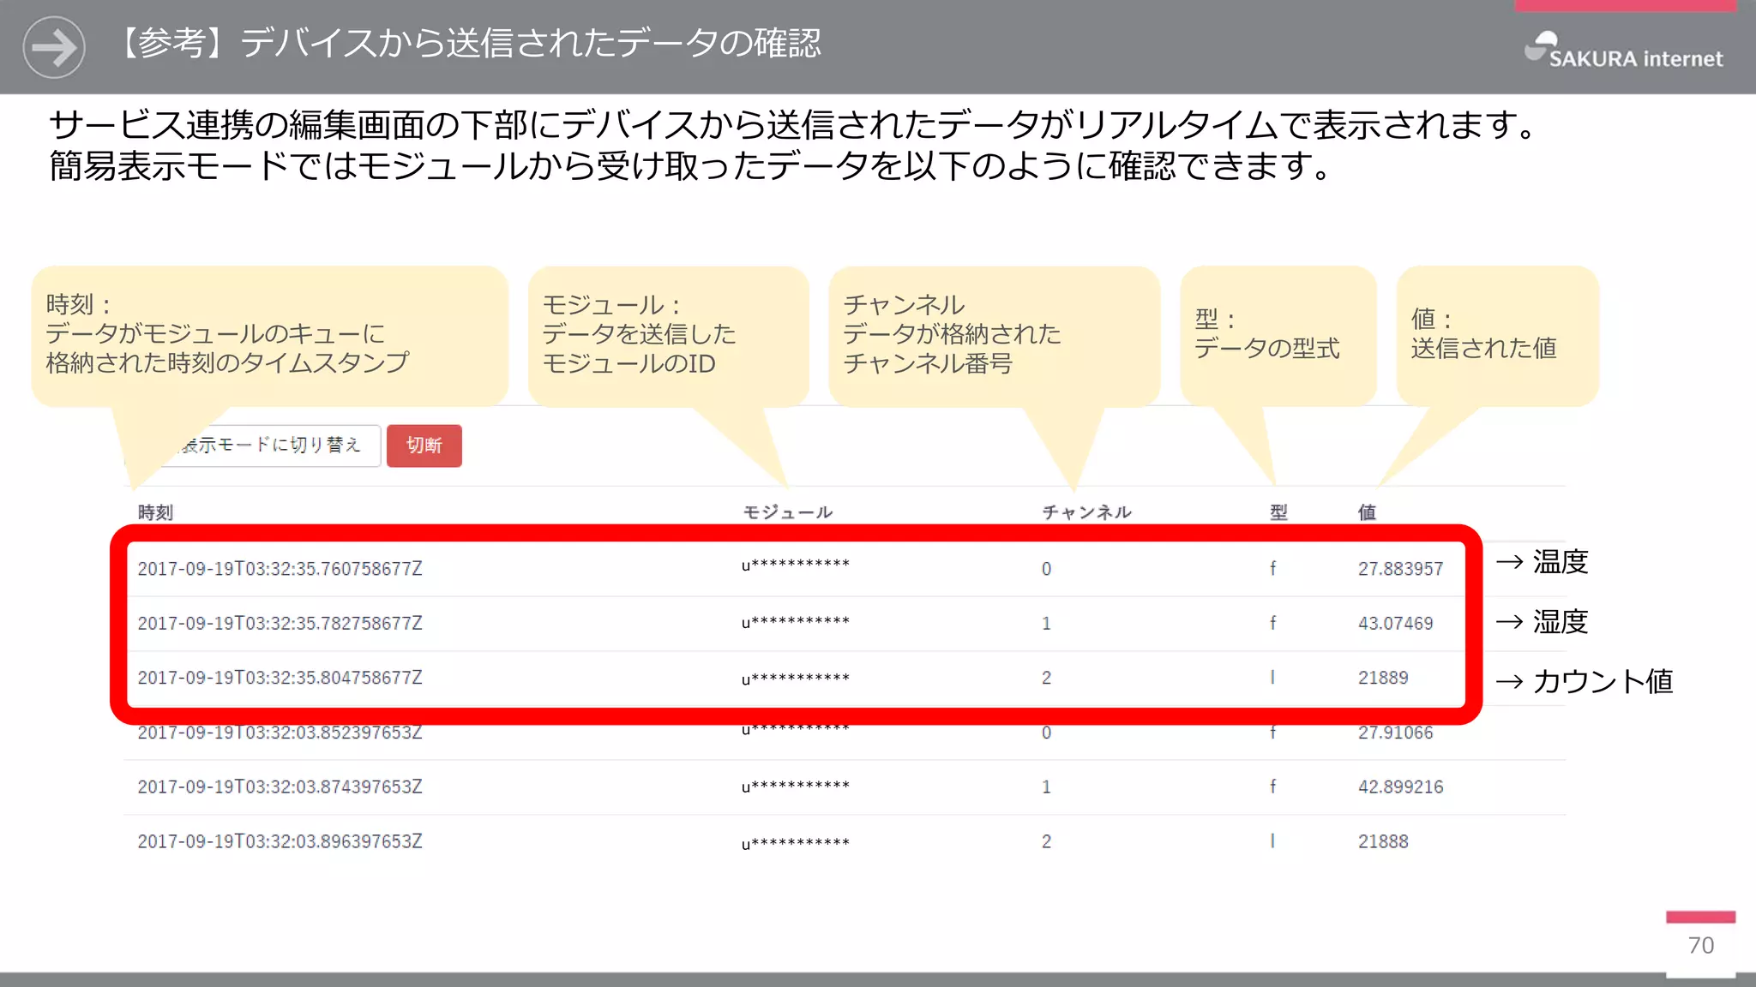
Task: Select the 型 column header
Action: 1278,512
